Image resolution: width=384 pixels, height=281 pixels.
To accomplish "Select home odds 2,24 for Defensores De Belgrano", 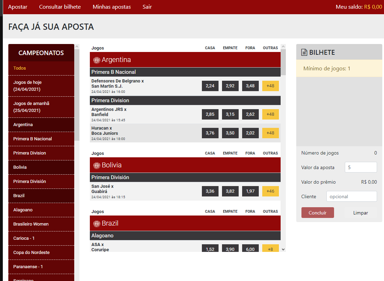I will 210,86.
